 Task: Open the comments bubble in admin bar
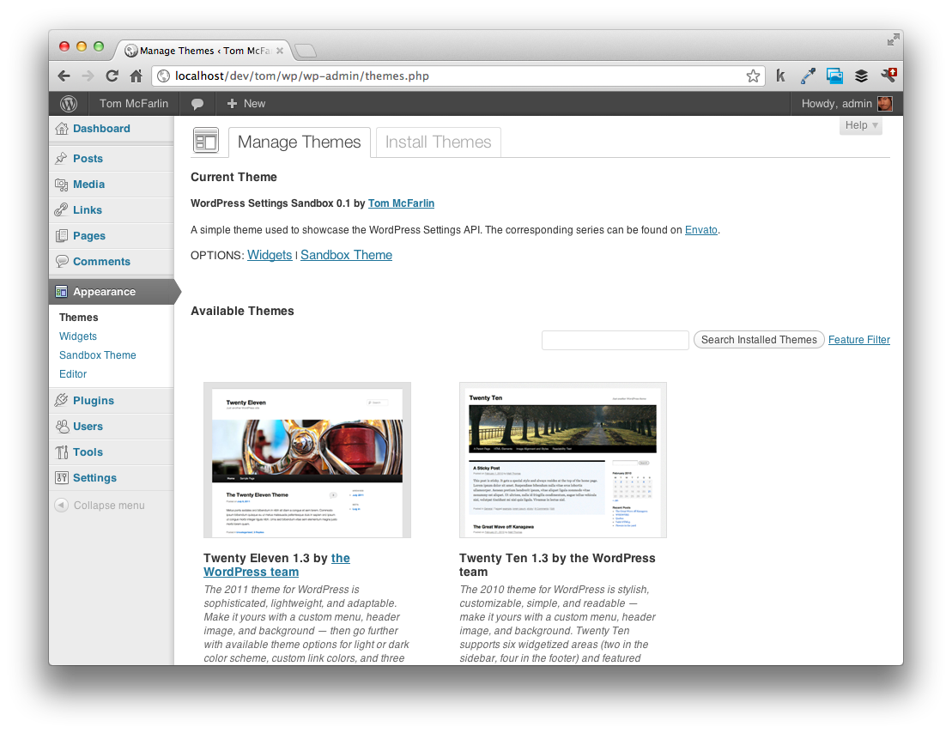pyautogui.click(x=197, y=104)
